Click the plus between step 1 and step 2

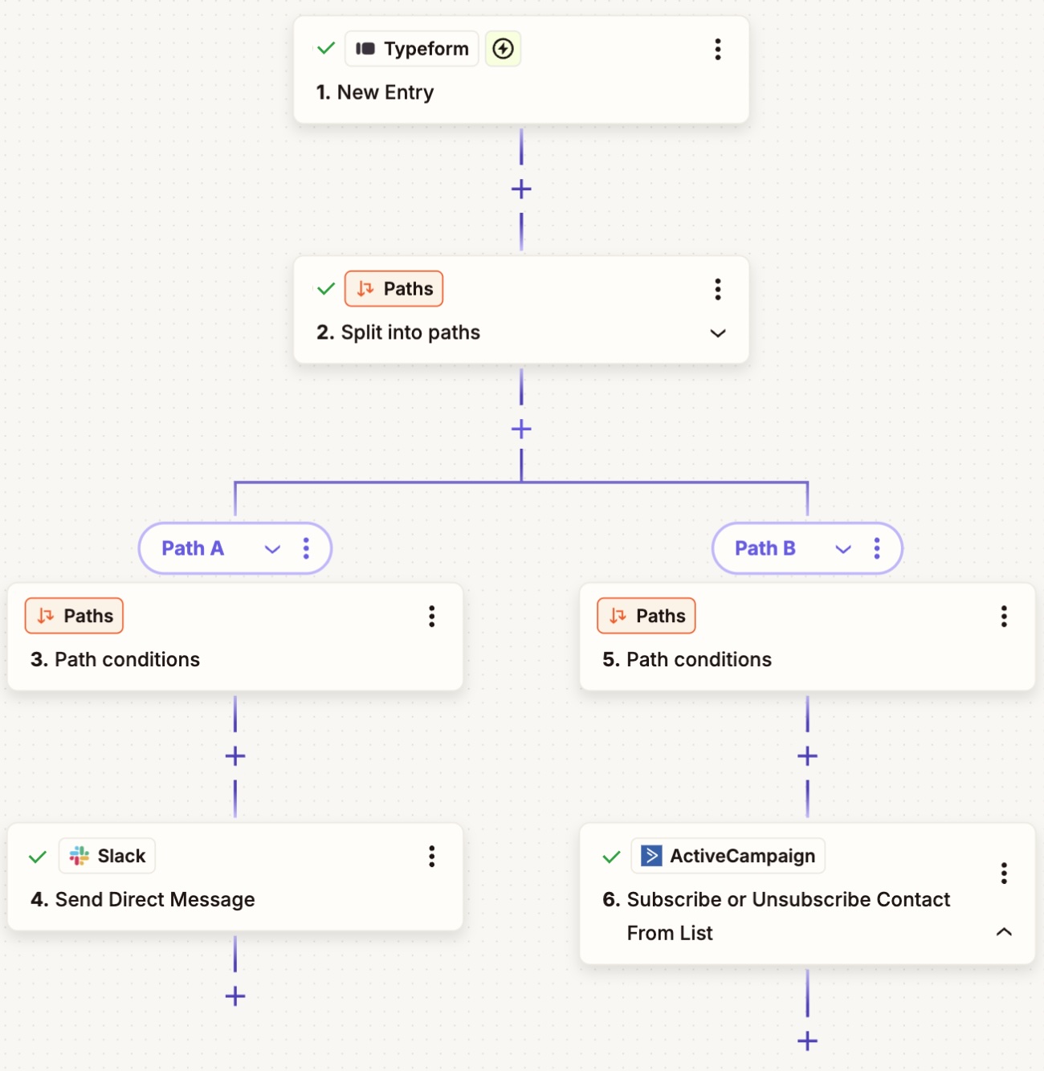pyautogui.click(x=521, y=189)
